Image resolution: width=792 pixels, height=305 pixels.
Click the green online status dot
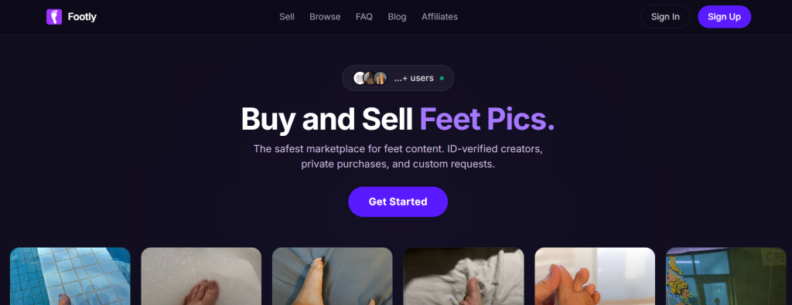click(x=442, y=78)
